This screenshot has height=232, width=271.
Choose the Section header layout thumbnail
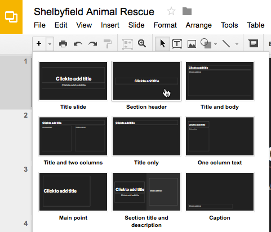146,81
